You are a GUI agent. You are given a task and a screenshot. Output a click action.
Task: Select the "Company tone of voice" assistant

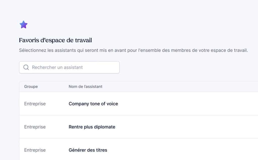[93, 104]
